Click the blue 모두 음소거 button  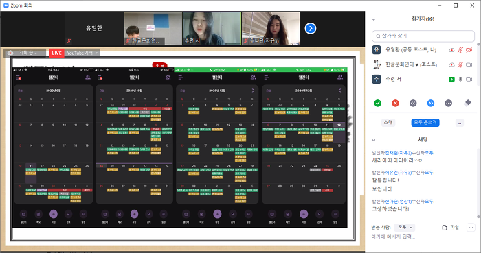click(425, 122)
